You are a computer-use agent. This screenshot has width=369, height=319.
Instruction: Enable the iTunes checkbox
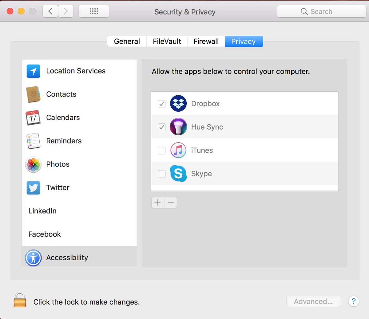(162, 150)
